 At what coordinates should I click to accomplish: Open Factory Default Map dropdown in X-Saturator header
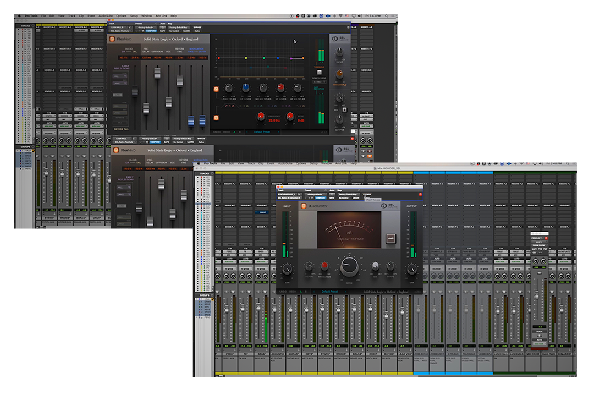pyautogui.click(x=348, y=194)
